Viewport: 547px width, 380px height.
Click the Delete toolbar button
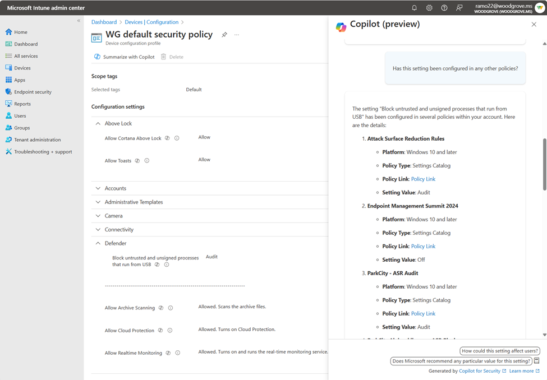172,57
